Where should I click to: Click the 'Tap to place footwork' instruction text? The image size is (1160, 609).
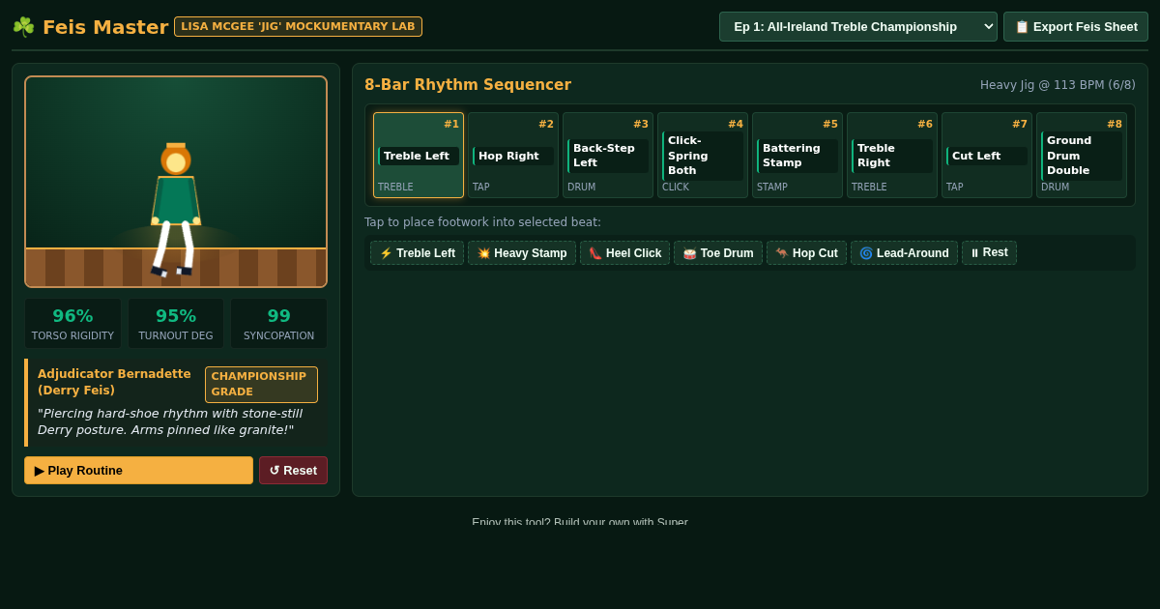(482, 222)
